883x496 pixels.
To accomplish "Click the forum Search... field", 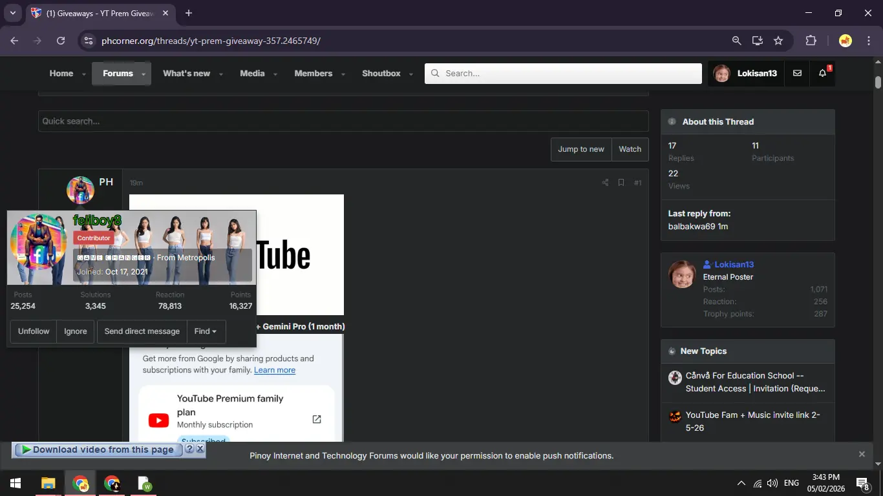I will point(563,74).
